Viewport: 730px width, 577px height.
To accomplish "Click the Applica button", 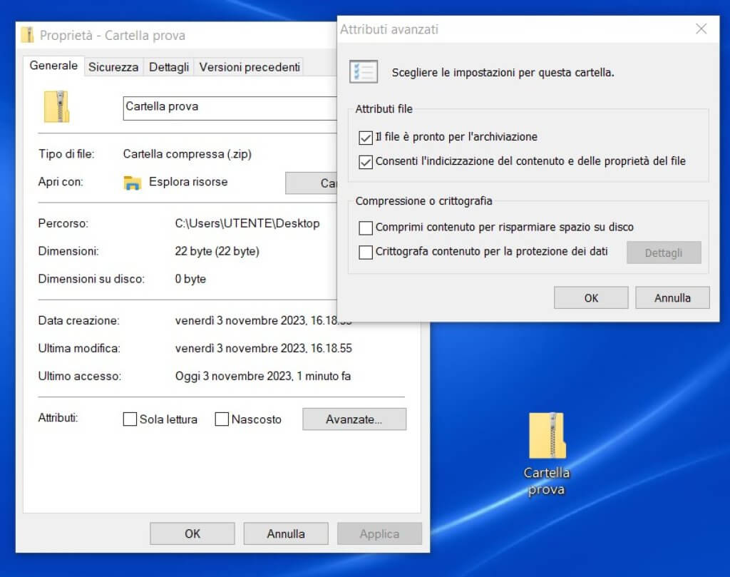I will point(379,533).
